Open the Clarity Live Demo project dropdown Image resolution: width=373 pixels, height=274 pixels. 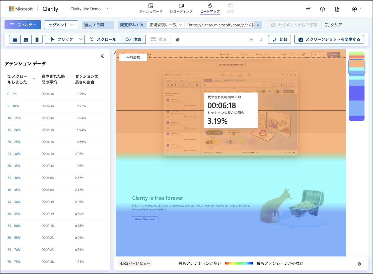(x=90, y=9)
